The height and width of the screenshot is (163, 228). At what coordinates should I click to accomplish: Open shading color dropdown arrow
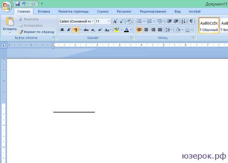(x=182, y=30)
